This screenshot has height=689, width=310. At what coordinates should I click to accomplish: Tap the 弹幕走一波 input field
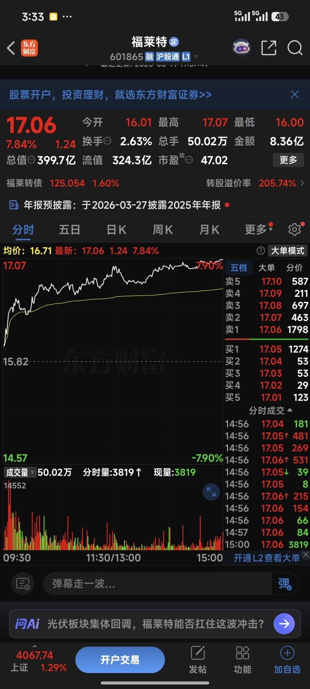[x=158, y=584]
